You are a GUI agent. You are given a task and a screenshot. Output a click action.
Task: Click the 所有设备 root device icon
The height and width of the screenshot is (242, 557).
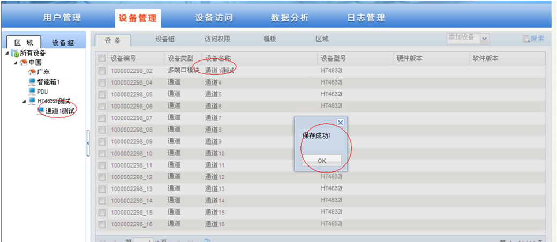[16, 54]
